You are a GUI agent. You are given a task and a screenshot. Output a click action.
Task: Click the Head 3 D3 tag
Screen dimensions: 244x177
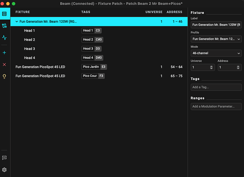point(92,49)
